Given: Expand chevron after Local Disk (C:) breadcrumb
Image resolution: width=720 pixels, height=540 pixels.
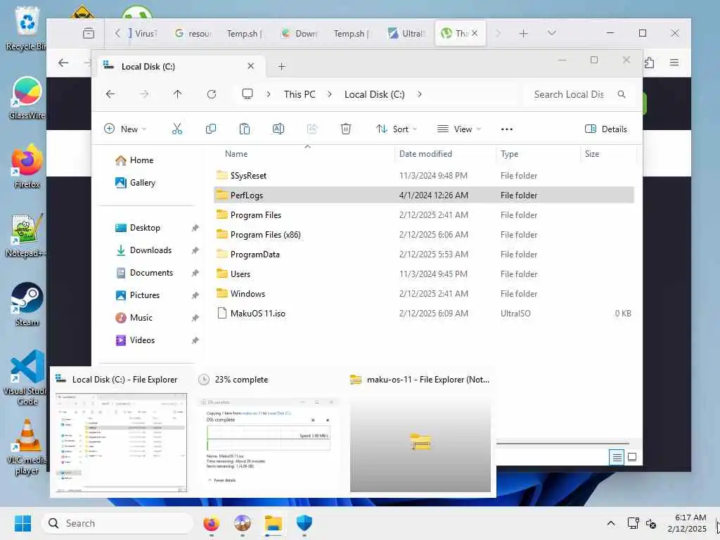Looking at the screenshot, I should (x=419, y=94).
